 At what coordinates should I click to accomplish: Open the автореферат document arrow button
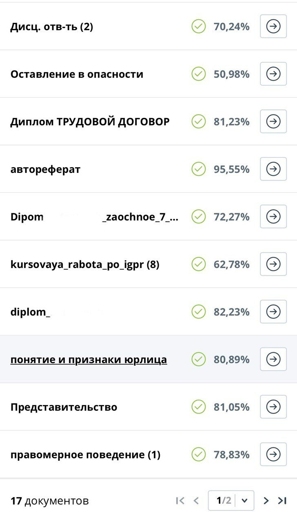click(273, 169)
